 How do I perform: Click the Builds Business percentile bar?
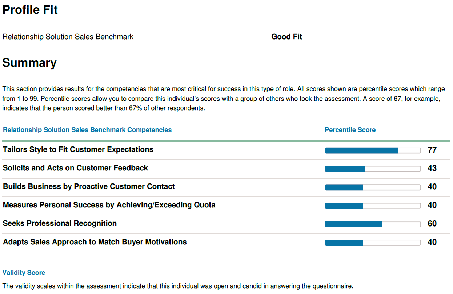pyautogui.click(x=373, y=187)
